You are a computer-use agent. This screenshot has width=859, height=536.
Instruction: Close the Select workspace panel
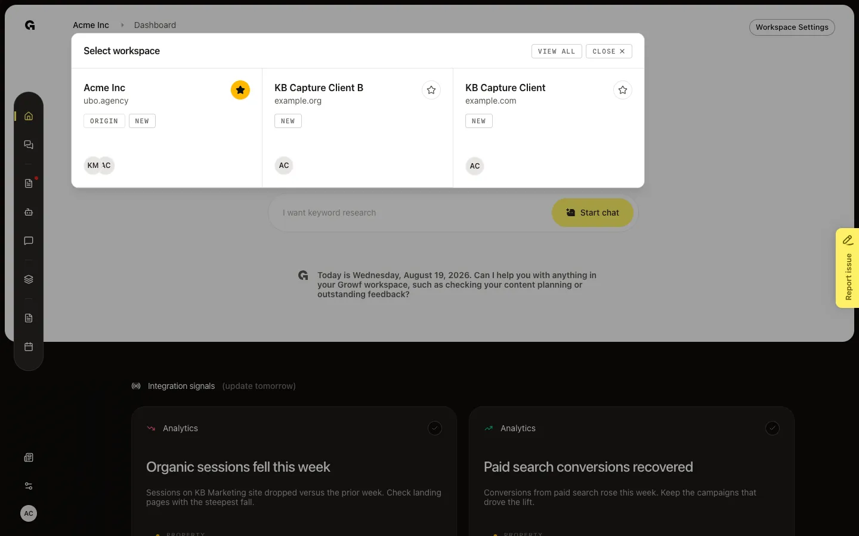(x=608, y=51)
